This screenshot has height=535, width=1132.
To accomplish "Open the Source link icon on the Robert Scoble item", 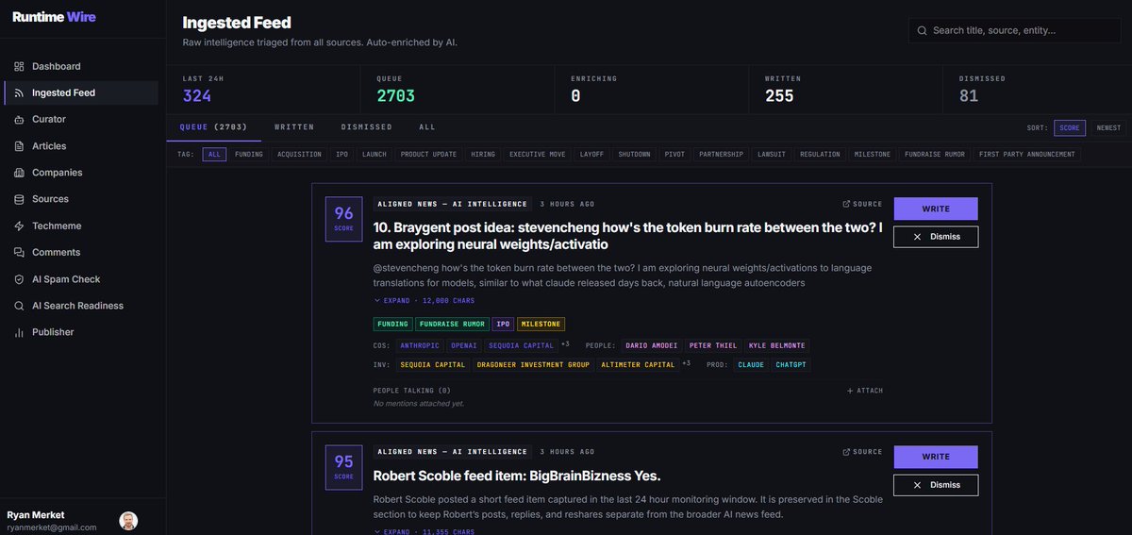I will (846, 452).
